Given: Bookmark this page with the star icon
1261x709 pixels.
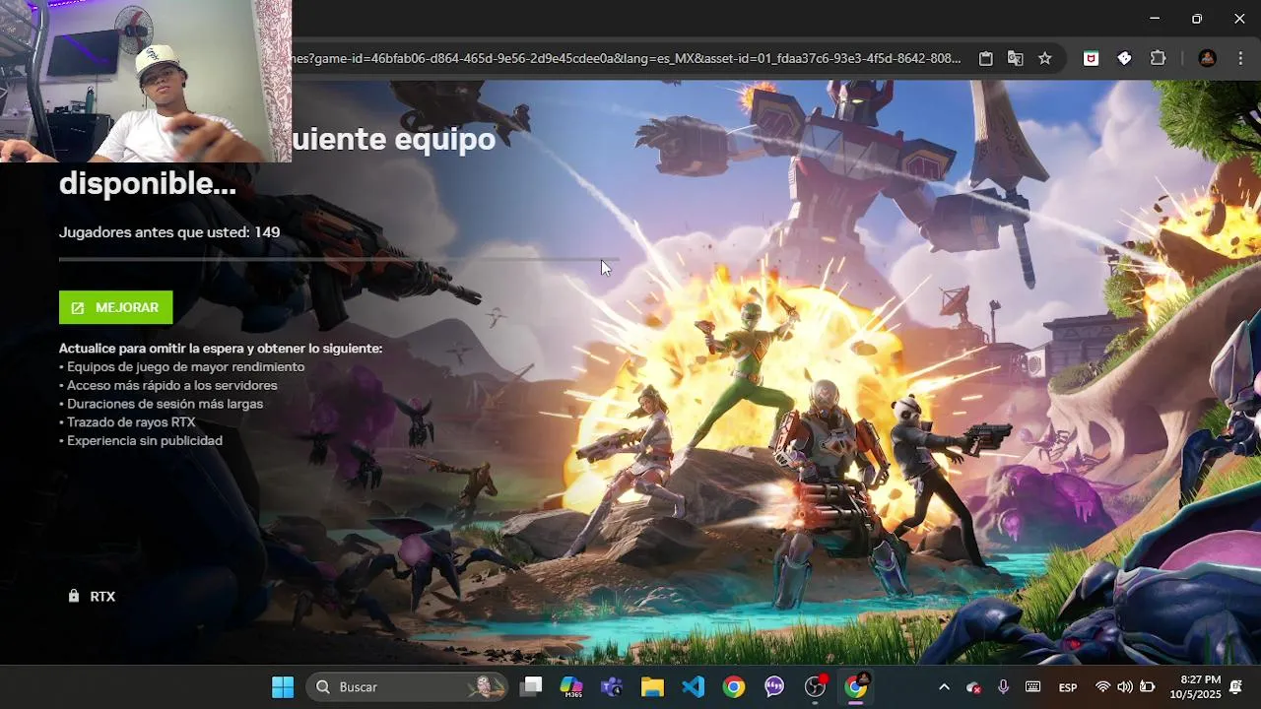Looking at the screenshot, I should (x=1045, y=58).
